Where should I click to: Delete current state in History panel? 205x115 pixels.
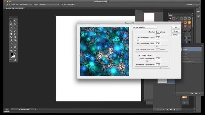tap(199, 94)
